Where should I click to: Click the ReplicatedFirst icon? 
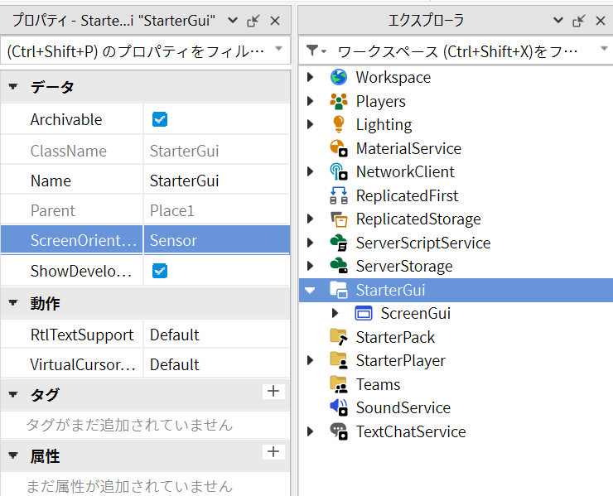tap(339, 195)
